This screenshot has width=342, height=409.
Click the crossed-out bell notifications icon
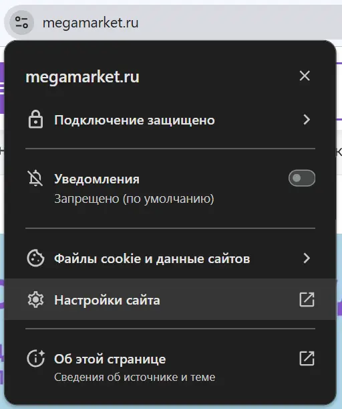[x=35, y=179]
